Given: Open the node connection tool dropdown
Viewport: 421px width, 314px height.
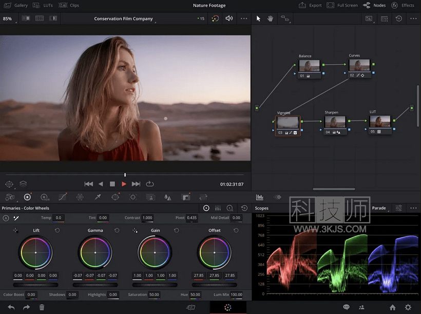Looking at the screenshot, I should 285,18.
